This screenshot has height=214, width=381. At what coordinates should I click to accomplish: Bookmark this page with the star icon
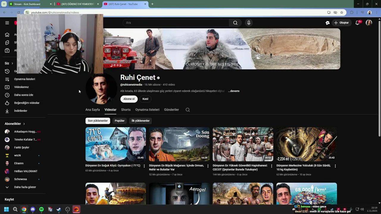pos(342,12)
